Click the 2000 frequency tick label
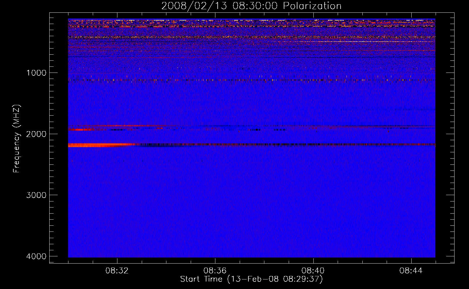The height and width of the screenshot is (289, 469). (x=36, y=134)
